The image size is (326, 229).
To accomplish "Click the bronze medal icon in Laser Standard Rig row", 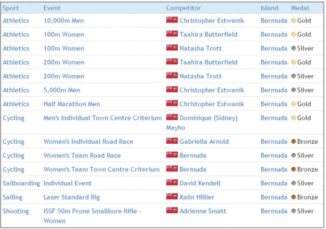I will point(293,197).
